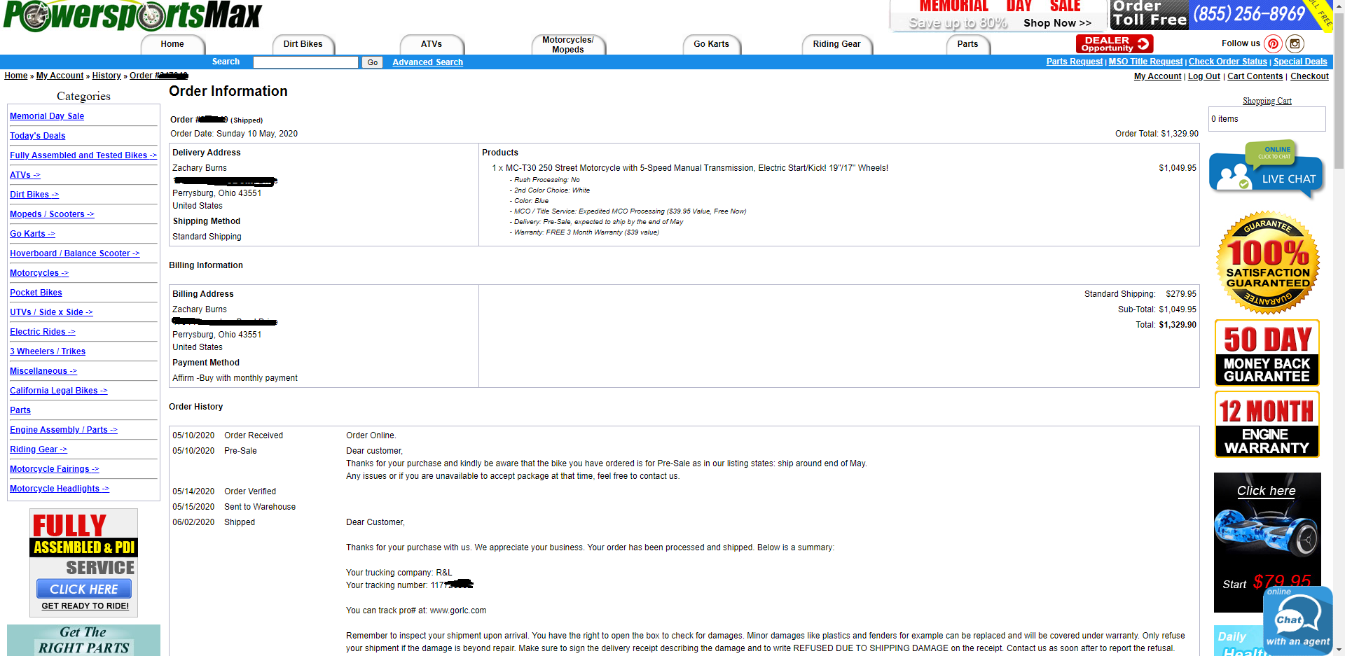Expand Hoverboard / Balance Scooter category
The width and height of the screenshot is (1345, 656).
(x=75, y=253)
